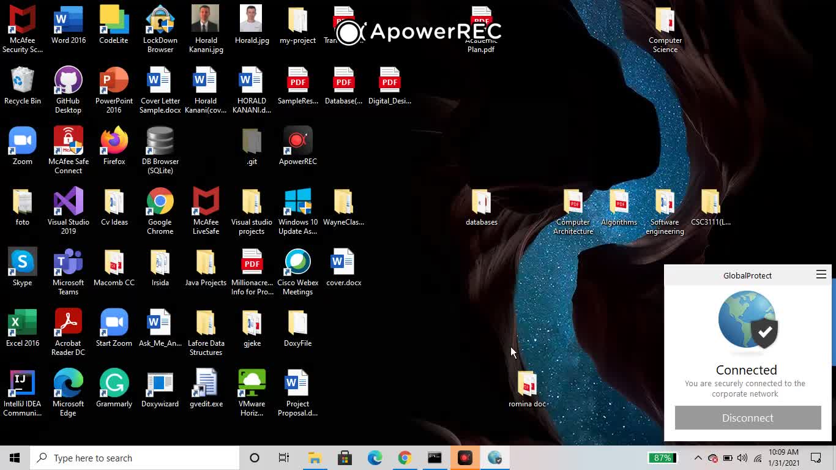The image size is (836, 470).
Task: Click the 87% battery indicator
Action: pos(663,458)
